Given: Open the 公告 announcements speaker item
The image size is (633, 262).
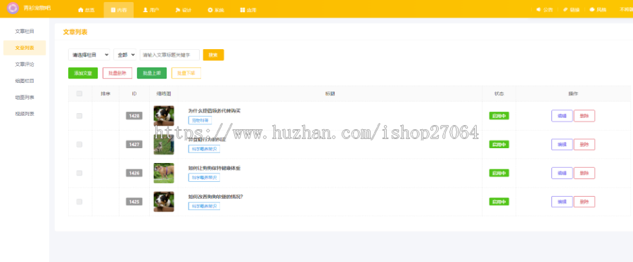Looking at the screenshot, I should tap(544, 10).
